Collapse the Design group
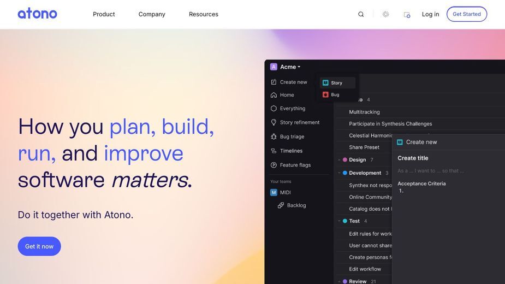Image resolution: width=505 pixels, height=284 pixels. click(x=339, y=159)
